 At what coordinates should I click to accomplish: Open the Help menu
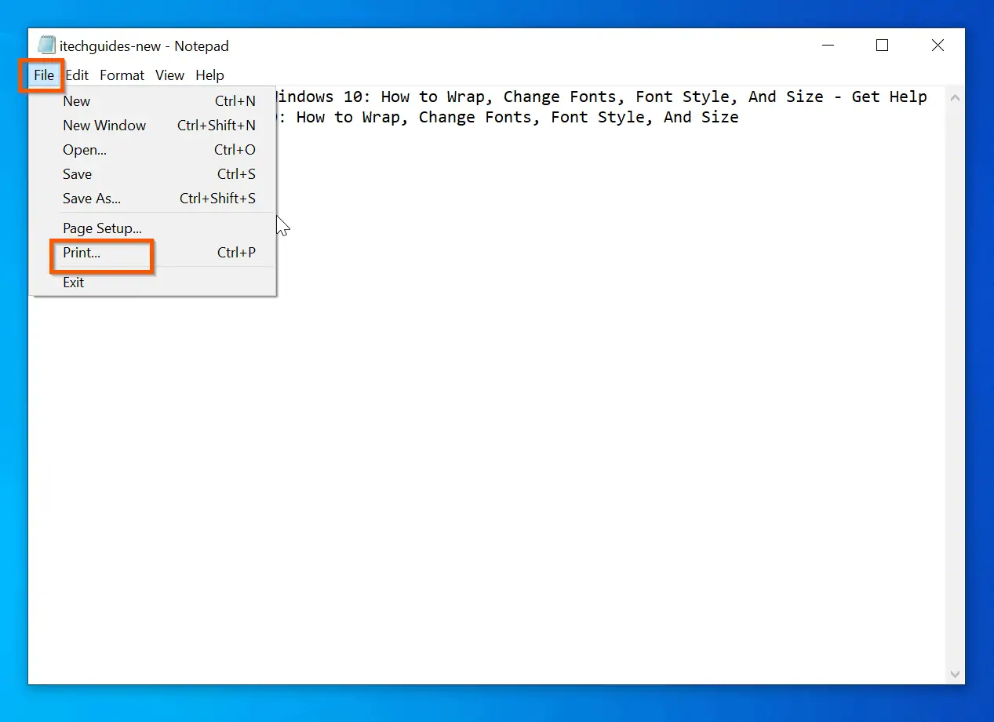coord(209,75)
